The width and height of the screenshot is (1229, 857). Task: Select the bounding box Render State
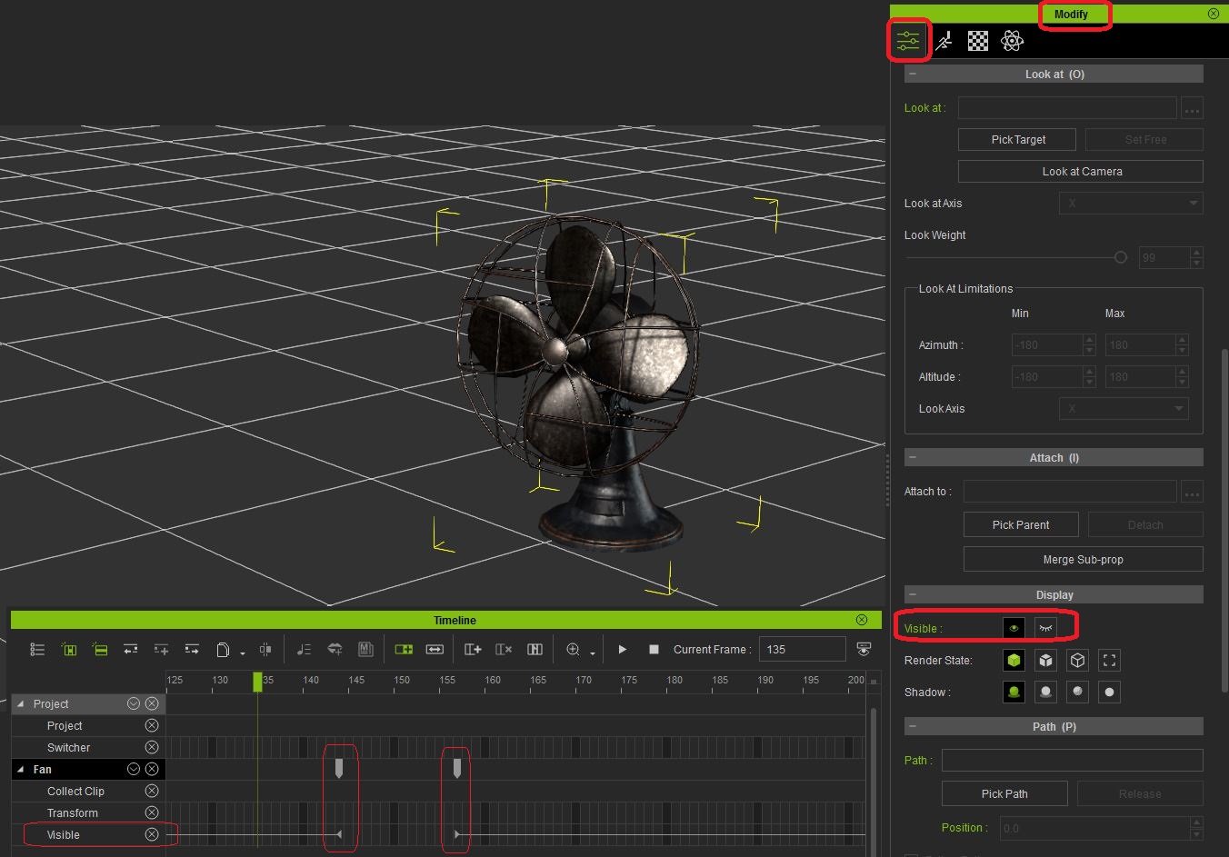[1109, 660]
